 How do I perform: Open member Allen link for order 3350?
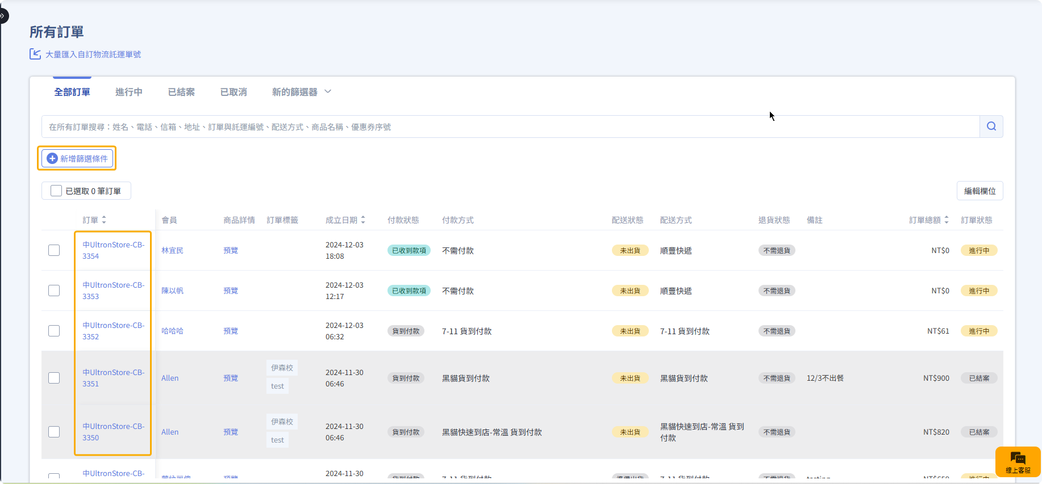tap(170, 432)
